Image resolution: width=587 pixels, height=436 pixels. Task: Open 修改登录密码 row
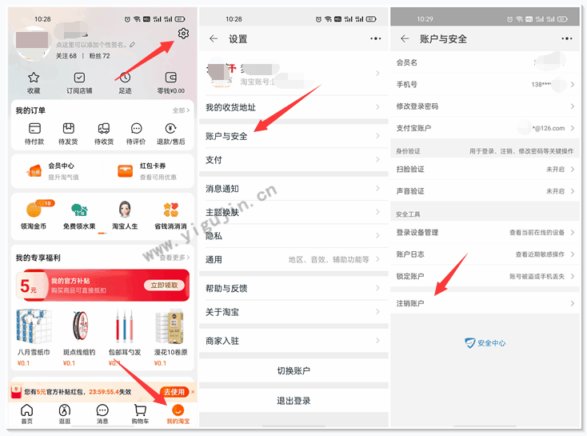click(485, 106)
